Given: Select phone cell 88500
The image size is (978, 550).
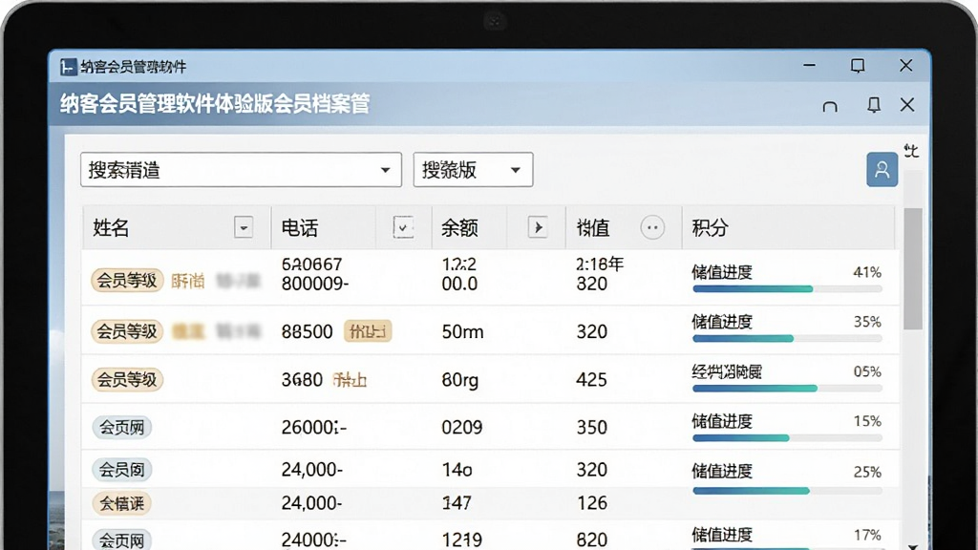Looking at the screenshot, I should (307, 331).
